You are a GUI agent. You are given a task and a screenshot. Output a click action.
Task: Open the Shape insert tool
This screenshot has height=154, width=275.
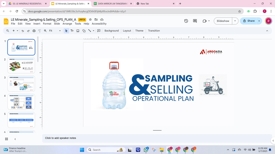point(84,31)
